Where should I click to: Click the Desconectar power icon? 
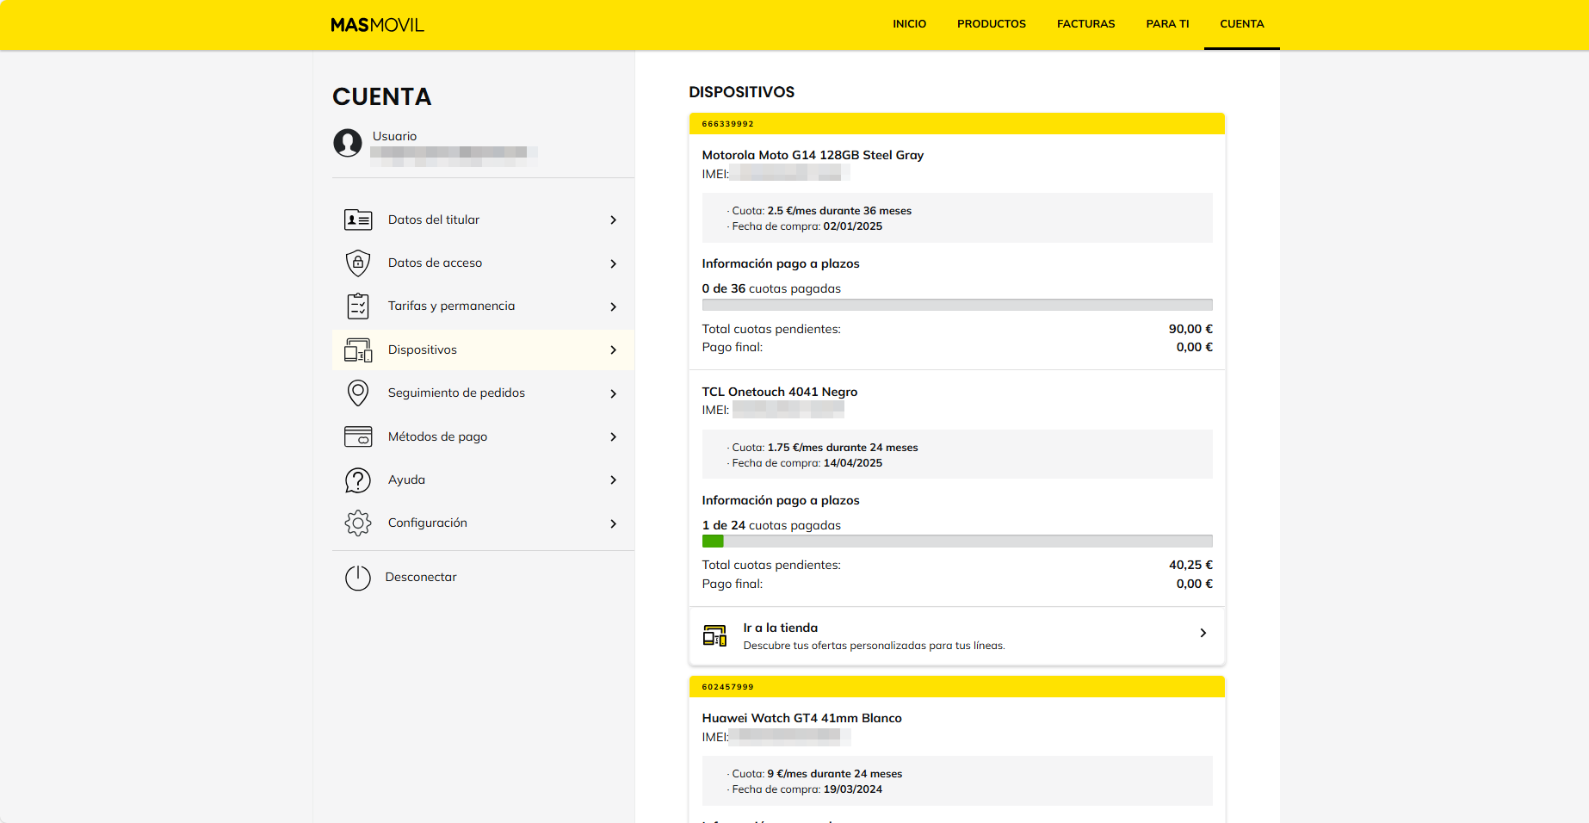[x=358, y=578]
